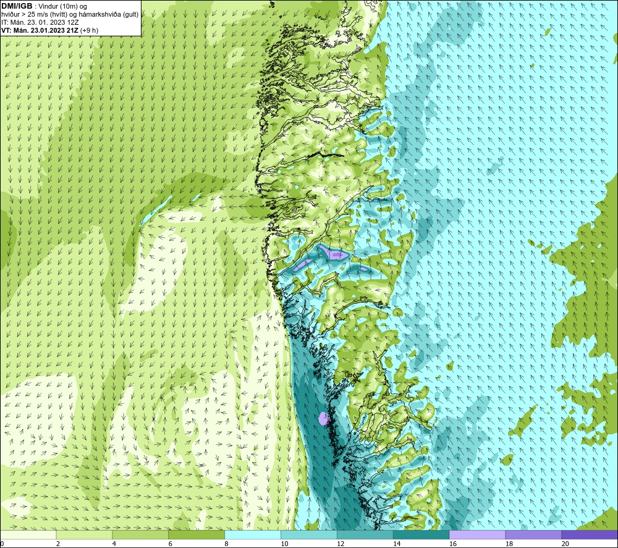The image size is (618, 548).
Task: Click the 14–16 m/s dark teal swatch
Action: (421, 535)
